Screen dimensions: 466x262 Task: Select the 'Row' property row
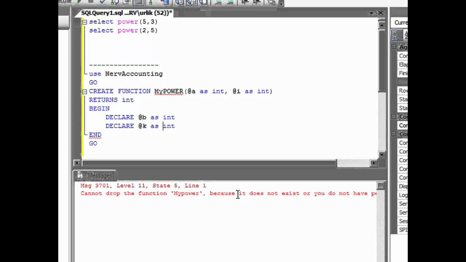(403, 91)
